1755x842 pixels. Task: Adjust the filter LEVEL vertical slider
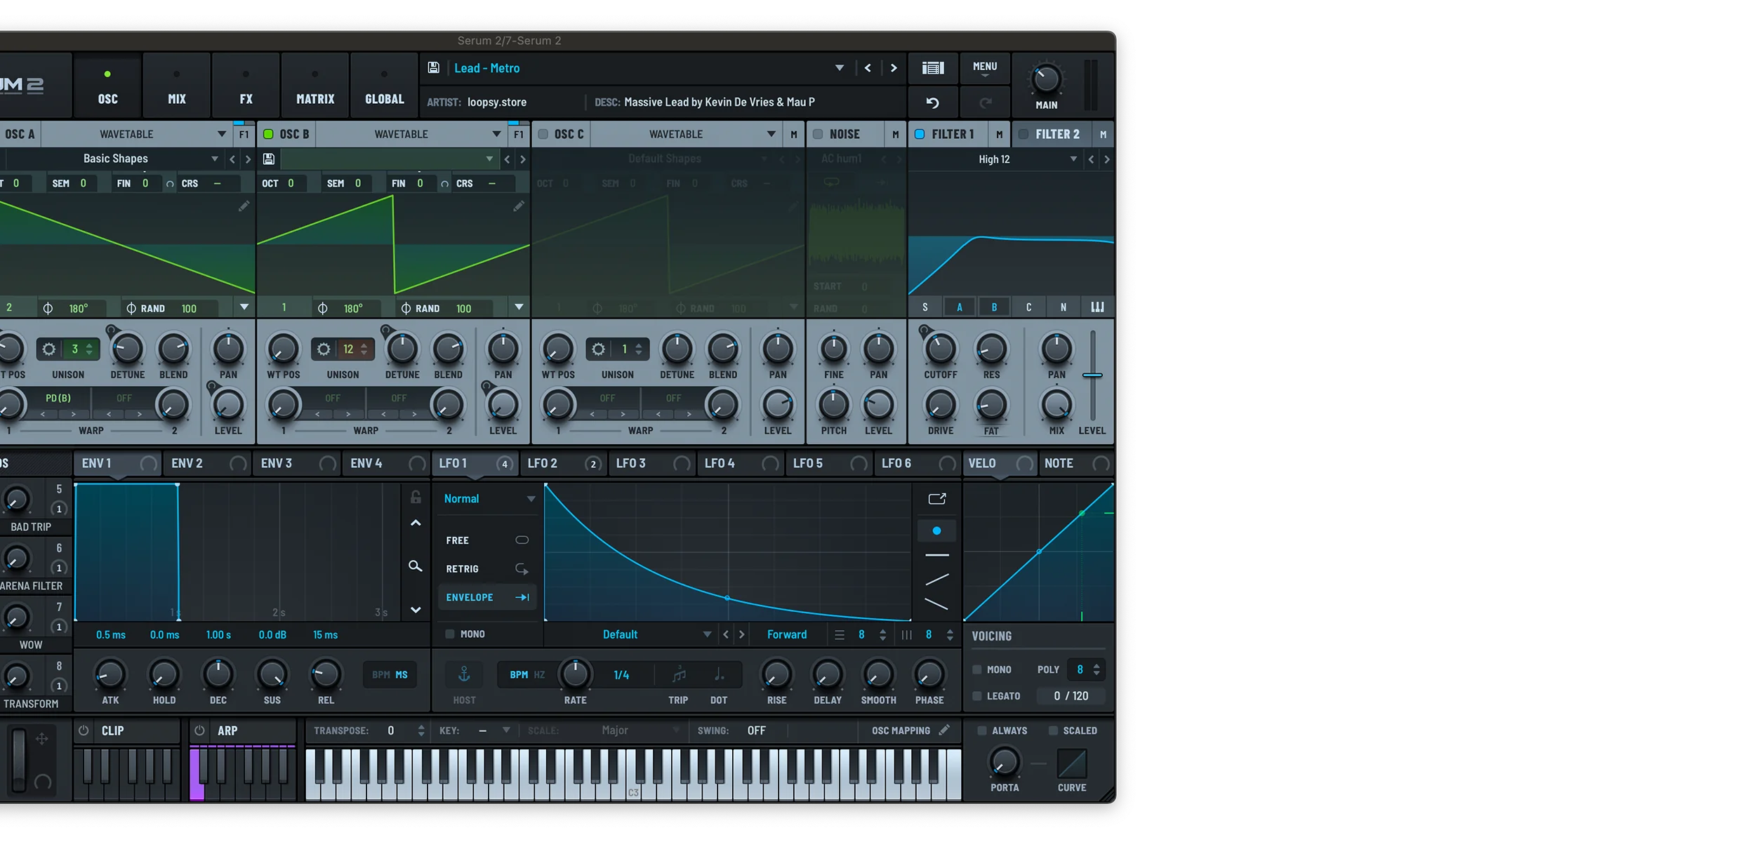(x=1092, y=375)
